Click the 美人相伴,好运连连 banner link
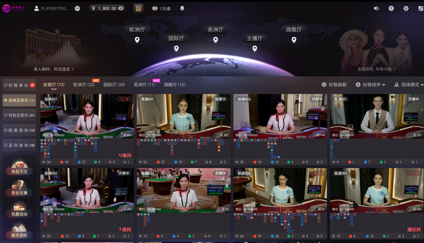Screen dimensions: 424x243 tap(54, 69)
